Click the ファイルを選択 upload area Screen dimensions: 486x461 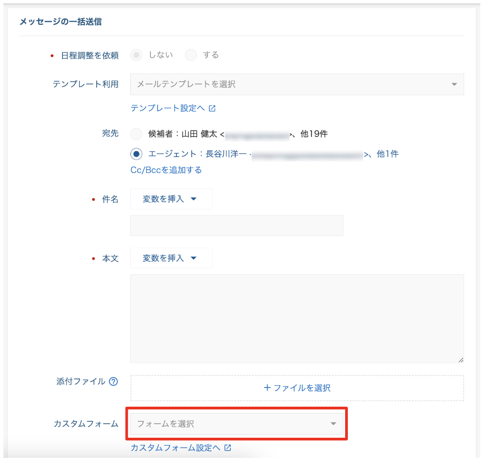pos(297,388)
